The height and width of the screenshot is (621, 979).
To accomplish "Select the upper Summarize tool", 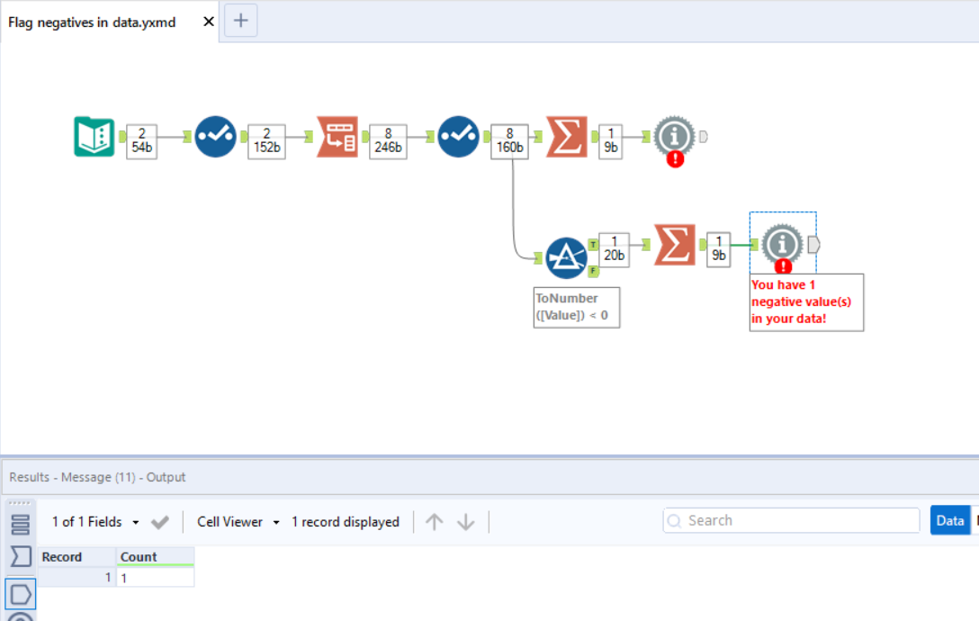I will (x=566, y=136).
